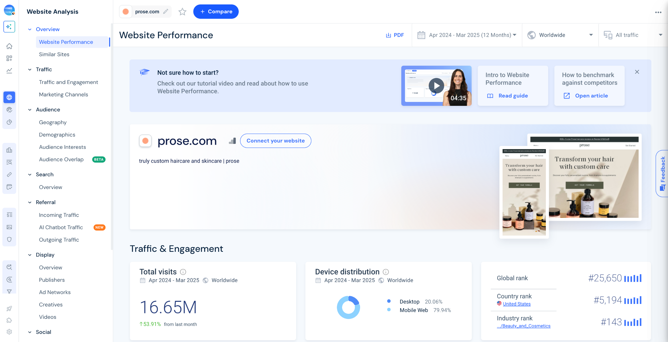Star prose.com as a favorite
Viewport: 668px width, 342px height.
tap(182, 12)
